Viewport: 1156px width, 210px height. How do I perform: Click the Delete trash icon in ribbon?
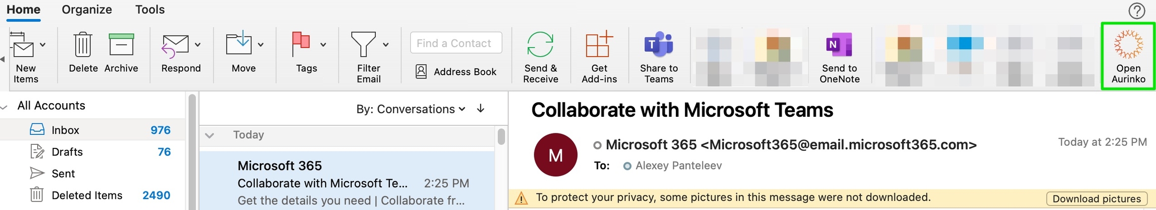click(83, 45)
